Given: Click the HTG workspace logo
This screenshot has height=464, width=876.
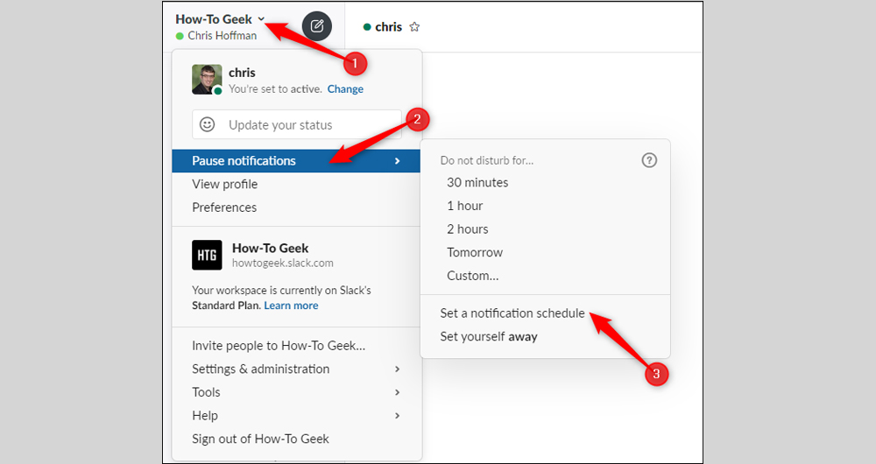Looking at the screenshot, I should pos(207,255).
